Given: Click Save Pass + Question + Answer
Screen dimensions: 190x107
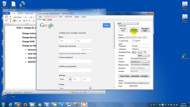Looking at the screenshot, I should (x=134, y=76).
